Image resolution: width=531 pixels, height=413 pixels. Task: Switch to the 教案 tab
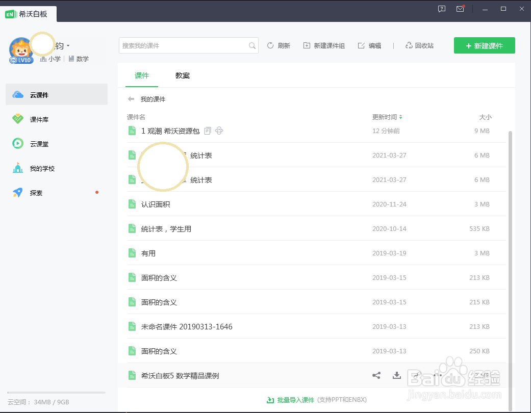(182, 75)
